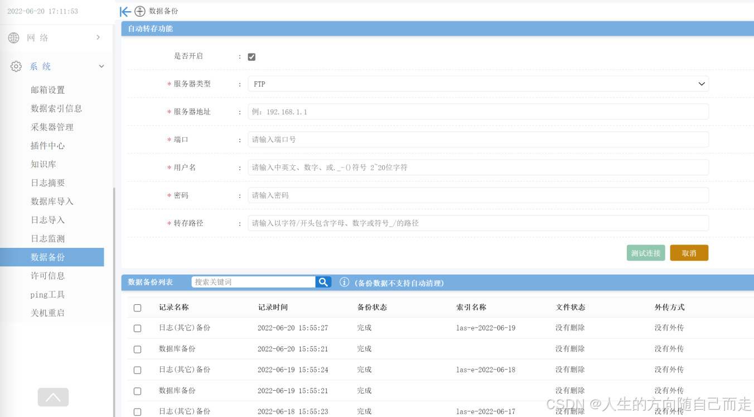Open 关机重启 menu item
The image size is (754, 417).
tap(48, 313)
